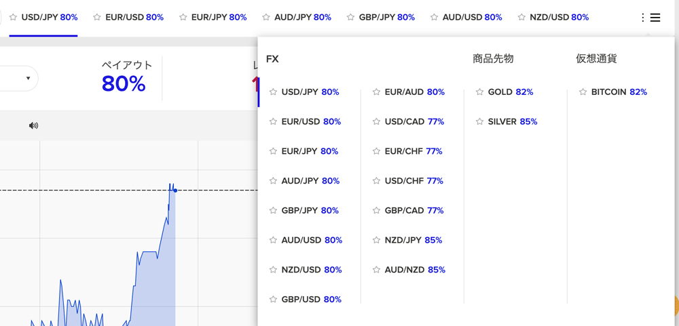Choose EUR/AUD 80% from the list
Image resolution: width=679 pixels, height=326 pixels.
coord(415,92)
